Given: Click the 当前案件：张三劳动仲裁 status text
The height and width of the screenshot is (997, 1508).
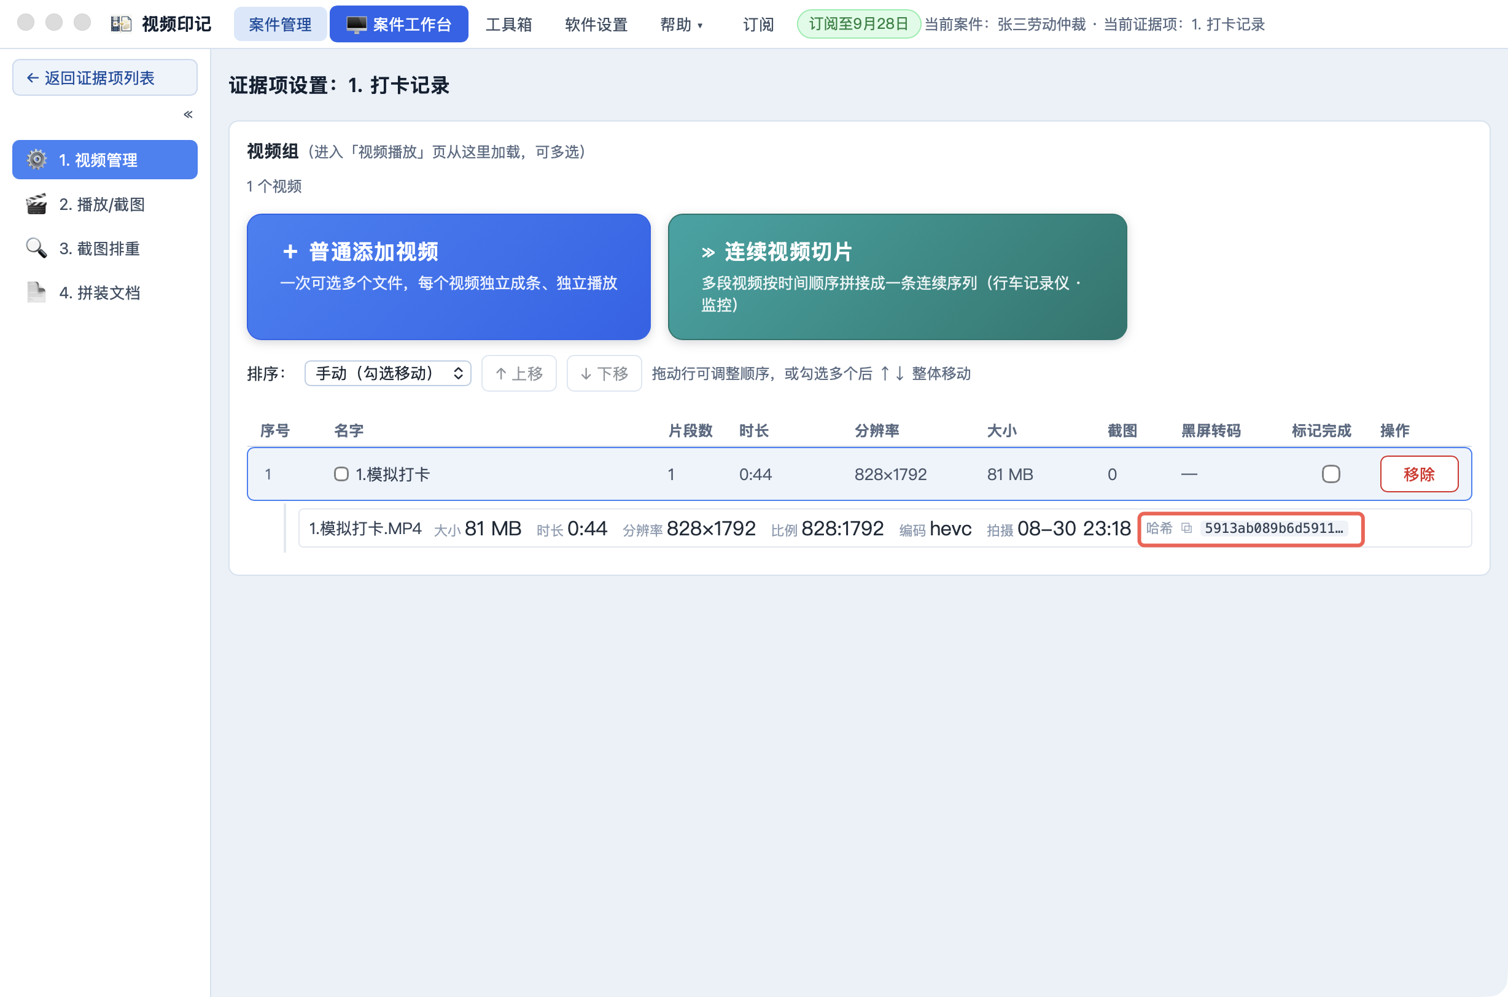Looking at the screenshot, I should [x=1005, y=25].
